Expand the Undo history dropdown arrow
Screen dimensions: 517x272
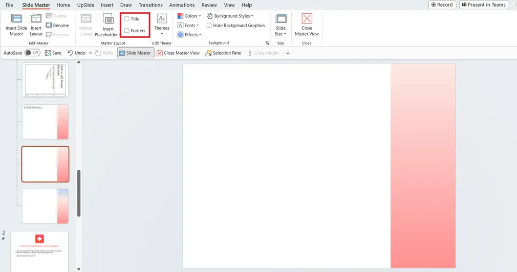[90, 53]
